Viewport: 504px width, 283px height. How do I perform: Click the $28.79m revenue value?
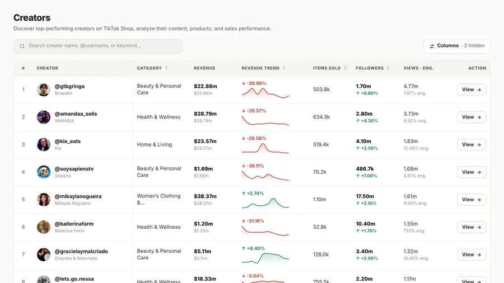click(206, 114)
